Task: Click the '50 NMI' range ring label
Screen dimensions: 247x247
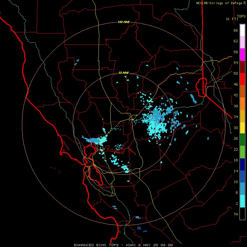Action: click(x=123, y=73)
